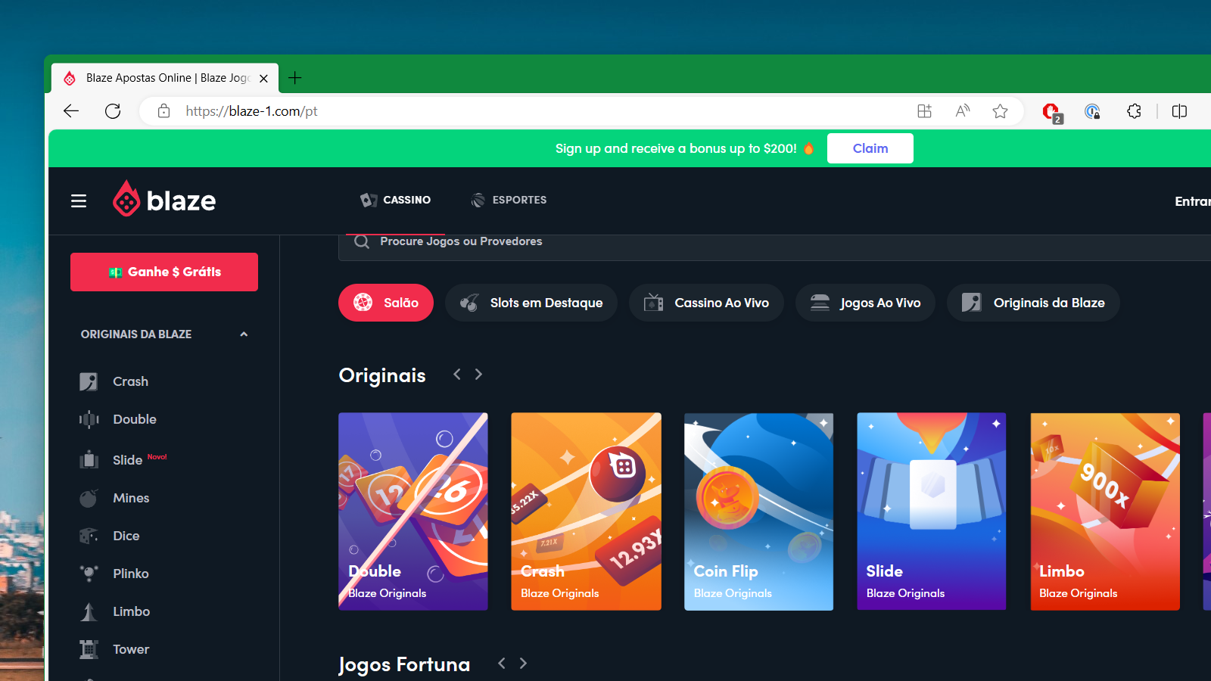Select Cassino Ao Vivo tab
Screen dimensions: 1211x681
click(x=706, y=303)
